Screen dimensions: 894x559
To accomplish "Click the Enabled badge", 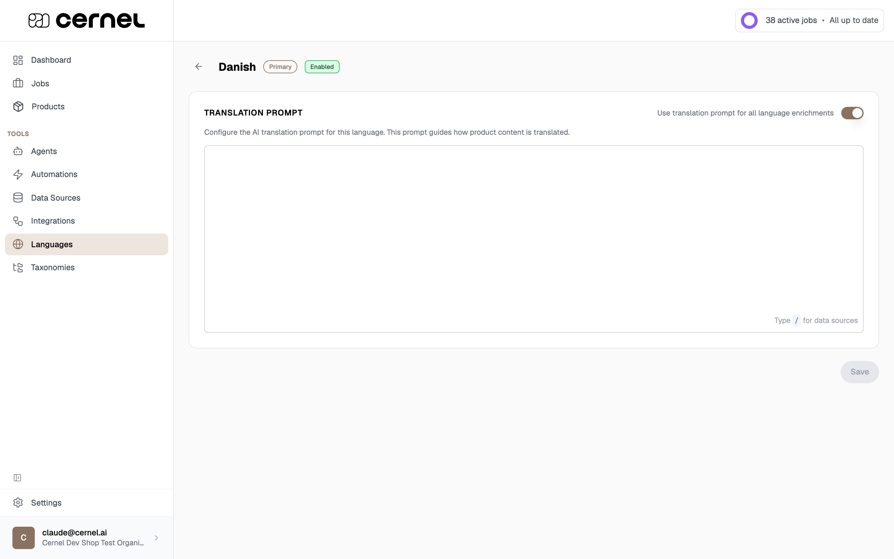I will coord(322,67).
